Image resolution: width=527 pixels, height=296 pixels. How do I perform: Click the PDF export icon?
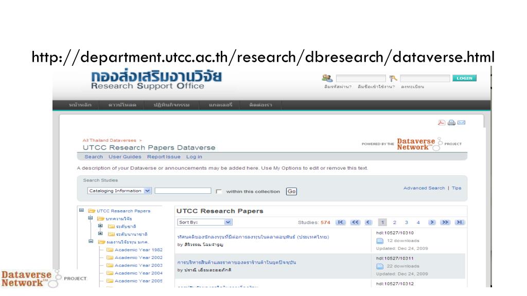click(441, 122)
